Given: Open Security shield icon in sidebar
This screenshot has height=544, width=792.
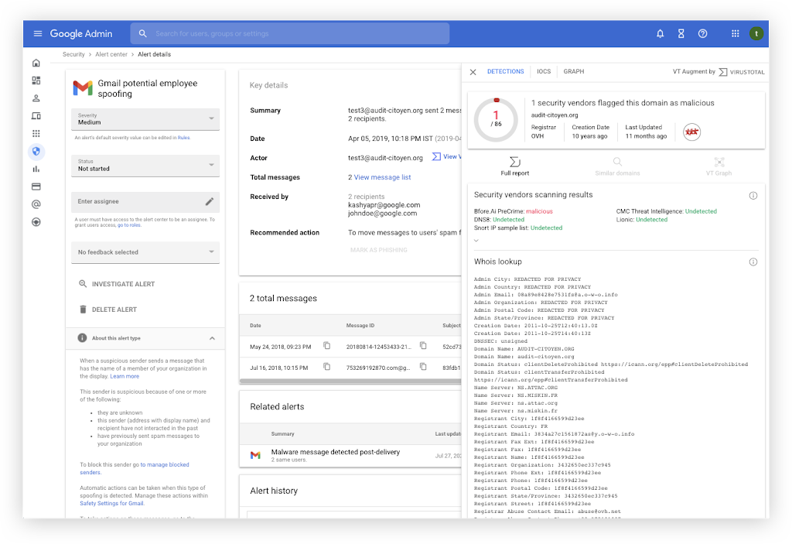Looking at the screenshot, I should pyautogui.click(x=36, y=151).
